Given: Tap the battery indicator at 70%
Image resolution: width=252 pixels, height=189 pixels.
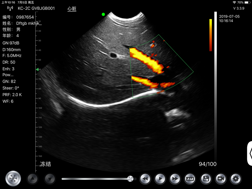Looking at the screenshot, I should [x=247, y=2].
